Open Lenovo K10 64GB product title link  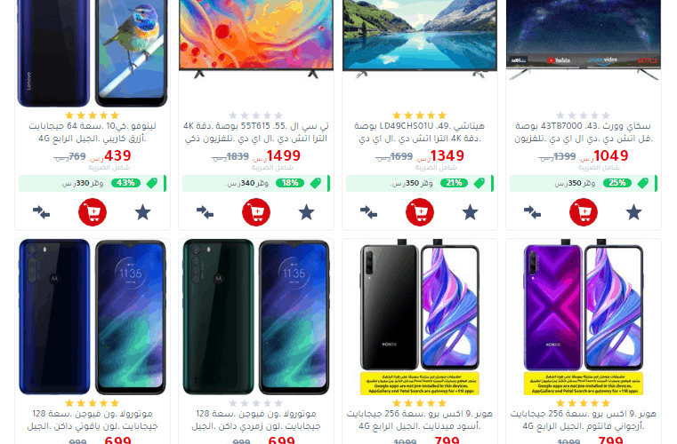(93, 132)
